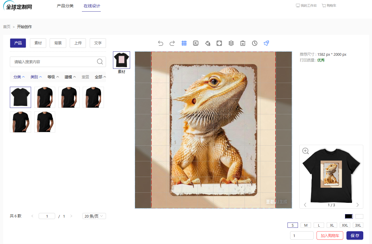Expand the 分类 filter dropdown
The height and width of the screenshot is (244, 372).
click(x=19, y=77)
